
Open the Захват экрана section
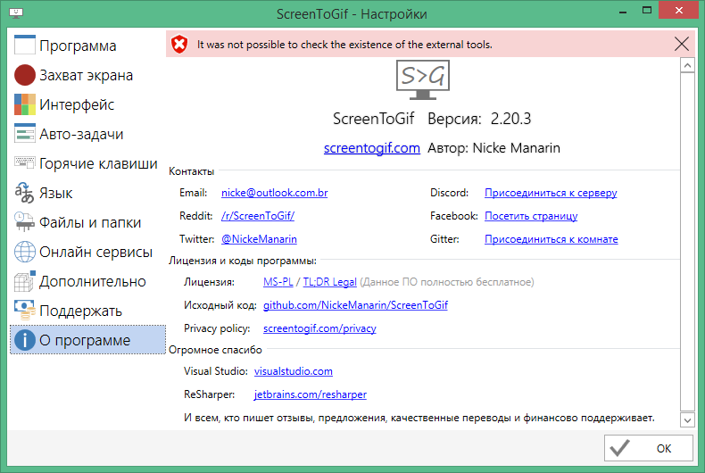87,75
